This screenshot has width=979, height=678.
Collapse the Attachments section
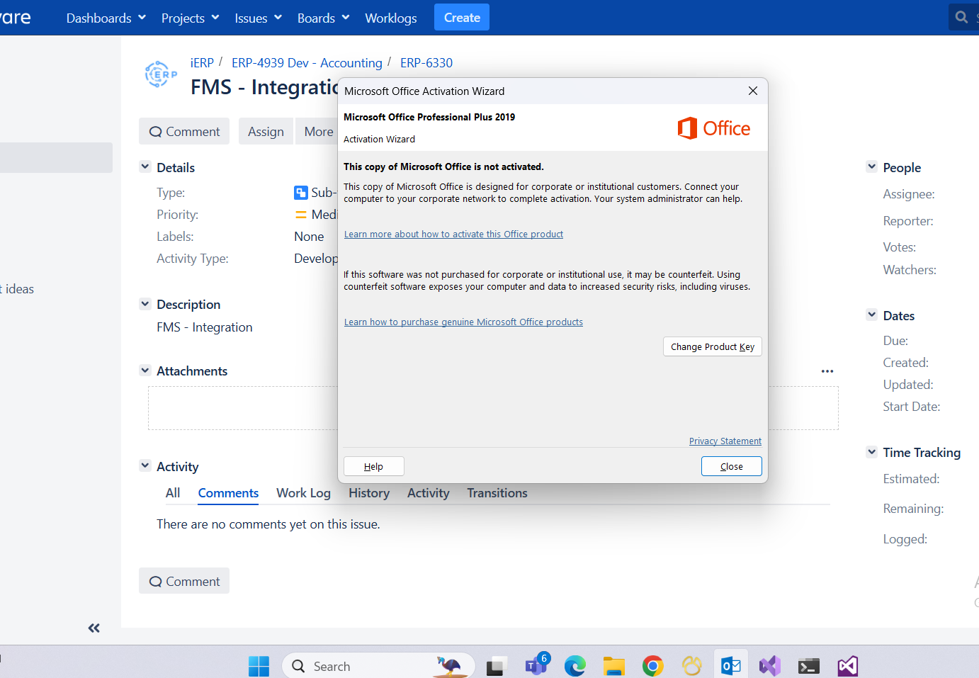(145, 371)
